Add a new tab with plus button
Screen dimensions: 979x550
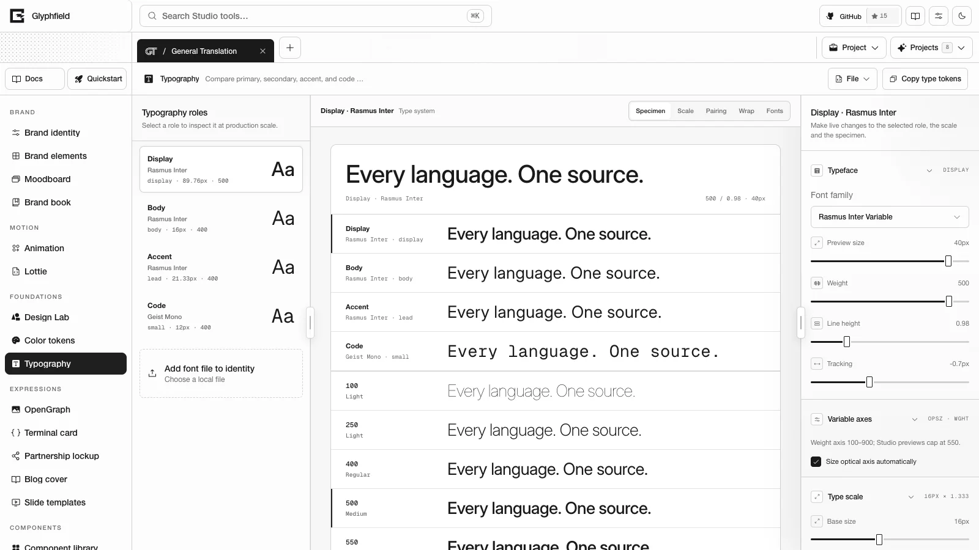[x=290, y=48]
